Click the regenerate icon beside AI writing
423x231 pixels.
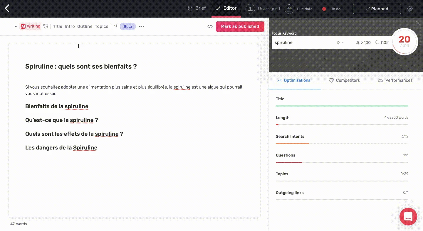46,26
